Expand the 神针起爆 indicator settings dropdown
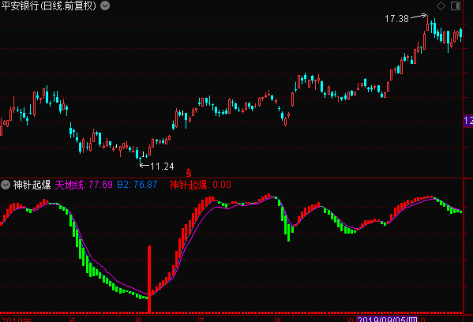This screenshot has height=322, width=473. 6,185
